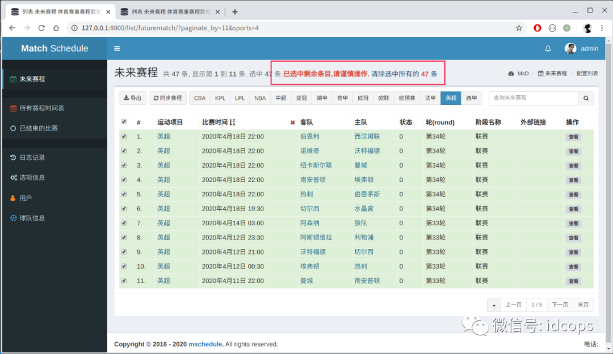Click MsD breadcrumb link

pyautogui.click(x=518, y=73)
